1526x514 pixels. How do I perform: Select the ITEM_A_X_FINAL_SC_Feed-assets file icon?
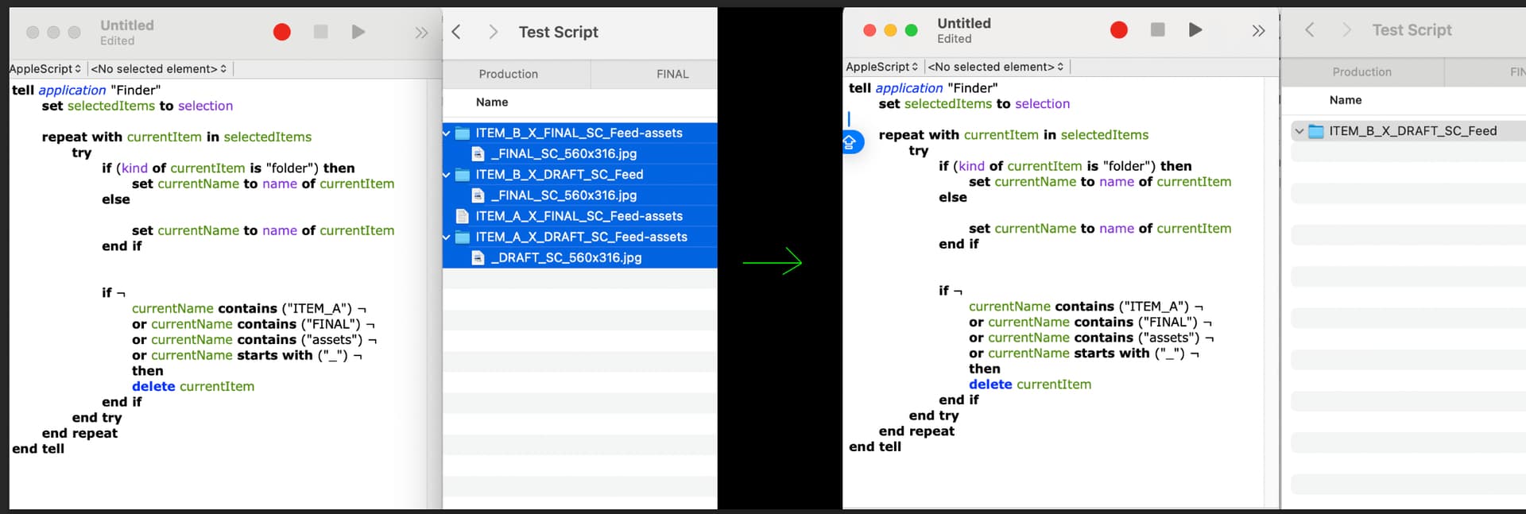(461, 216)
